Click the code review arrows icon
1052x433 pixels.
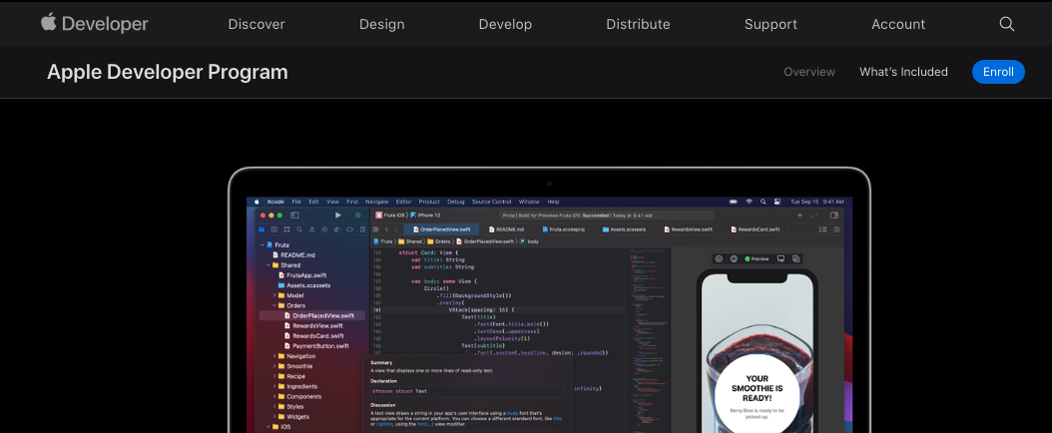pyautogui.click(x=814, y=216)
